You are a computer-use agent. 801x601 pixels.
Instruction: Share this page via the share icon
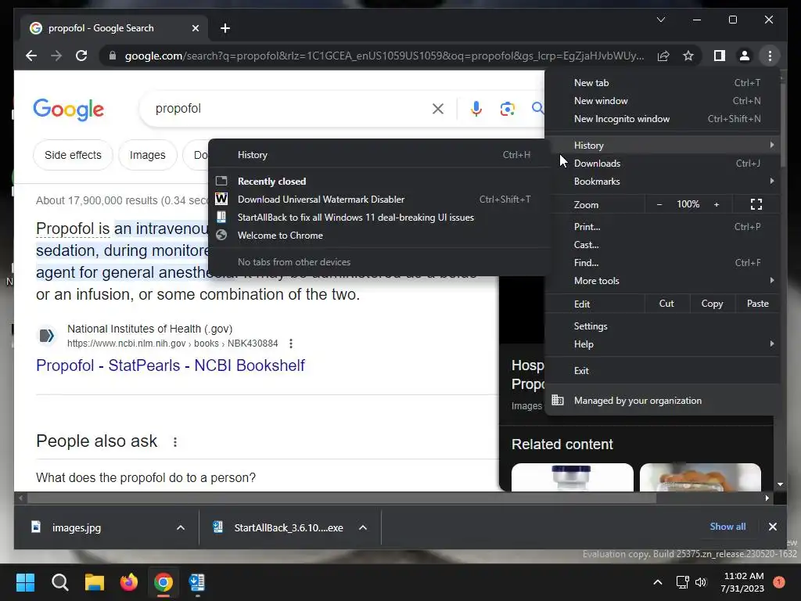[x=663, y=56]
